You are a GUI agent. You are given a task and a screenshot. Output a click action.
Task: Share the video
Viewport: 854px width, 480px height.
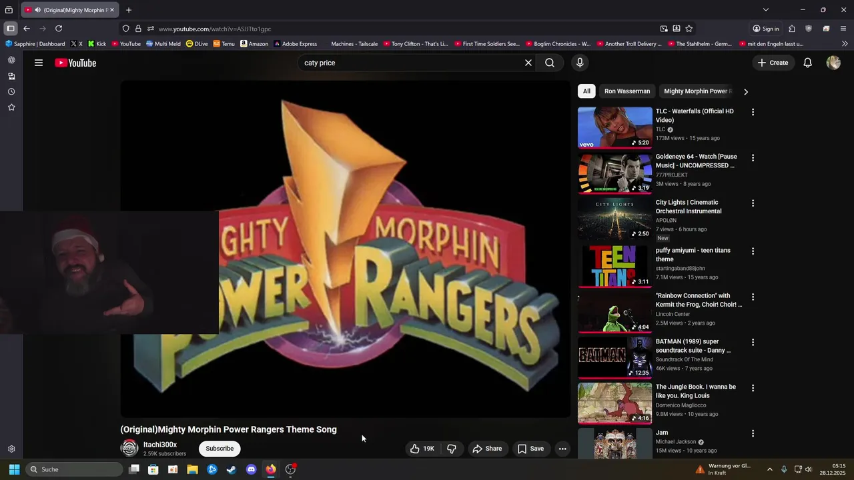tap(487, 449)
